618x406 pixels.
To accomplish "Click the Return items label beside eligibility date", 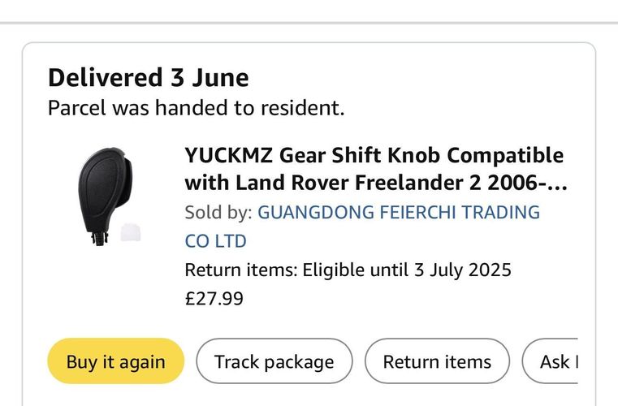I will pyautogui.click(x=241, y=270).
